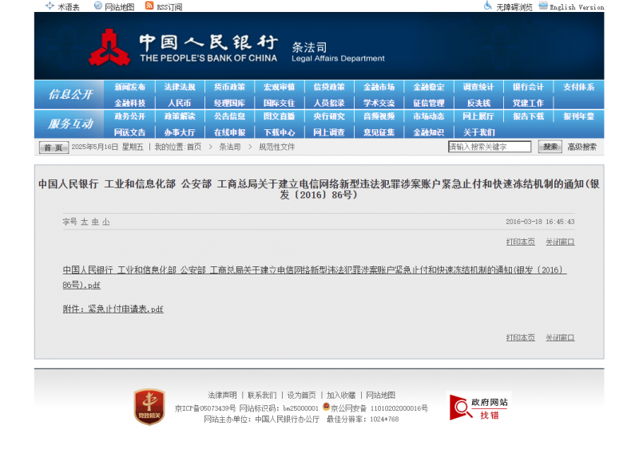This screenshot has height=449, width=639.
Task: Click the 无障碍浏览 accessibility icon
Action: (488, 6)
